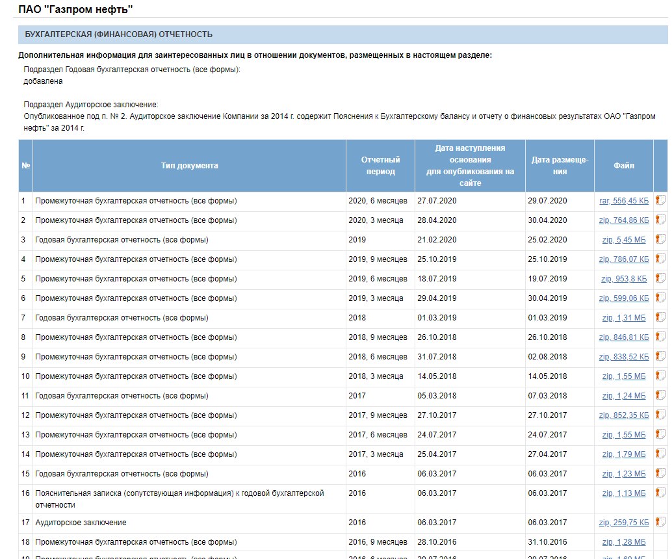Image resolution: width=672 pixels, height=559 pixels.
Task: Download the zip, 846,81 КБ file
Action: point(623,337)
